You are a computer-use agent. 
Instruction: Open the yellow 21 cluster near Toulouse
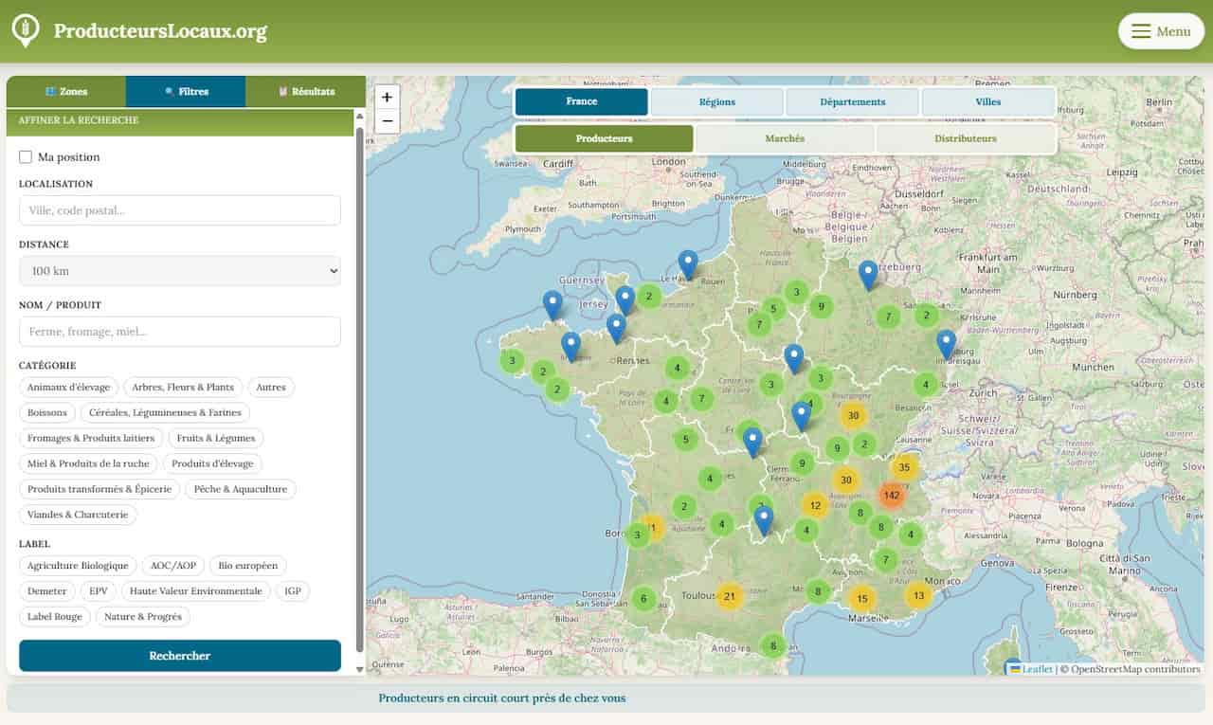(x=729, y=596)
